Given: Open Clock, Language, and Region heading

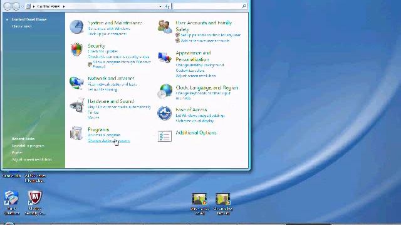Looking at the screenshot, I should [207, 87].
